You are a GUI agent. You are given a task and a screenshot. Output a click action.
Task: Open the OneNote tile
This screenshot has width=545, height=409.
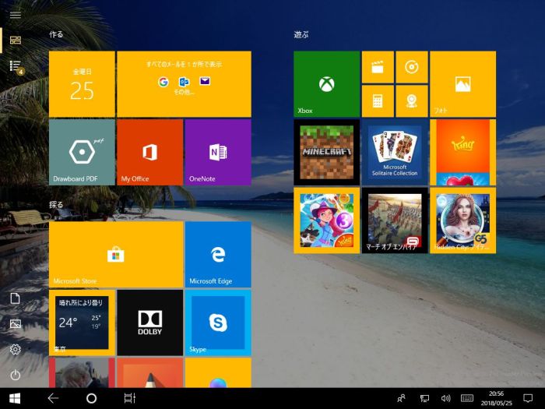218,152
